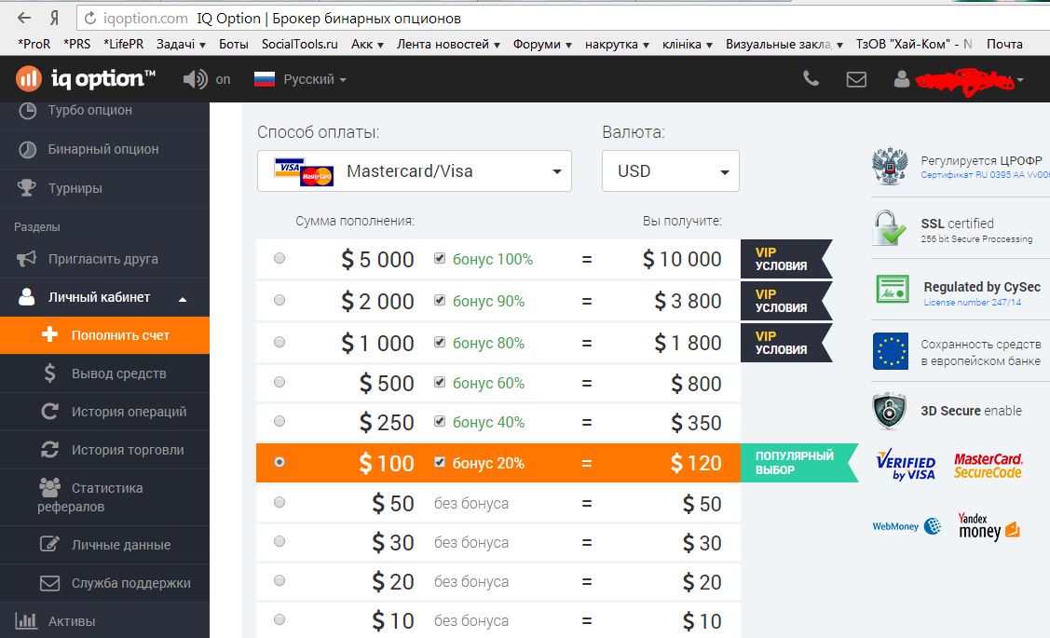This screenshot has height=638, width=1050.
Task: Open Вывод средств in the sidebar
Action: (118, 373)
